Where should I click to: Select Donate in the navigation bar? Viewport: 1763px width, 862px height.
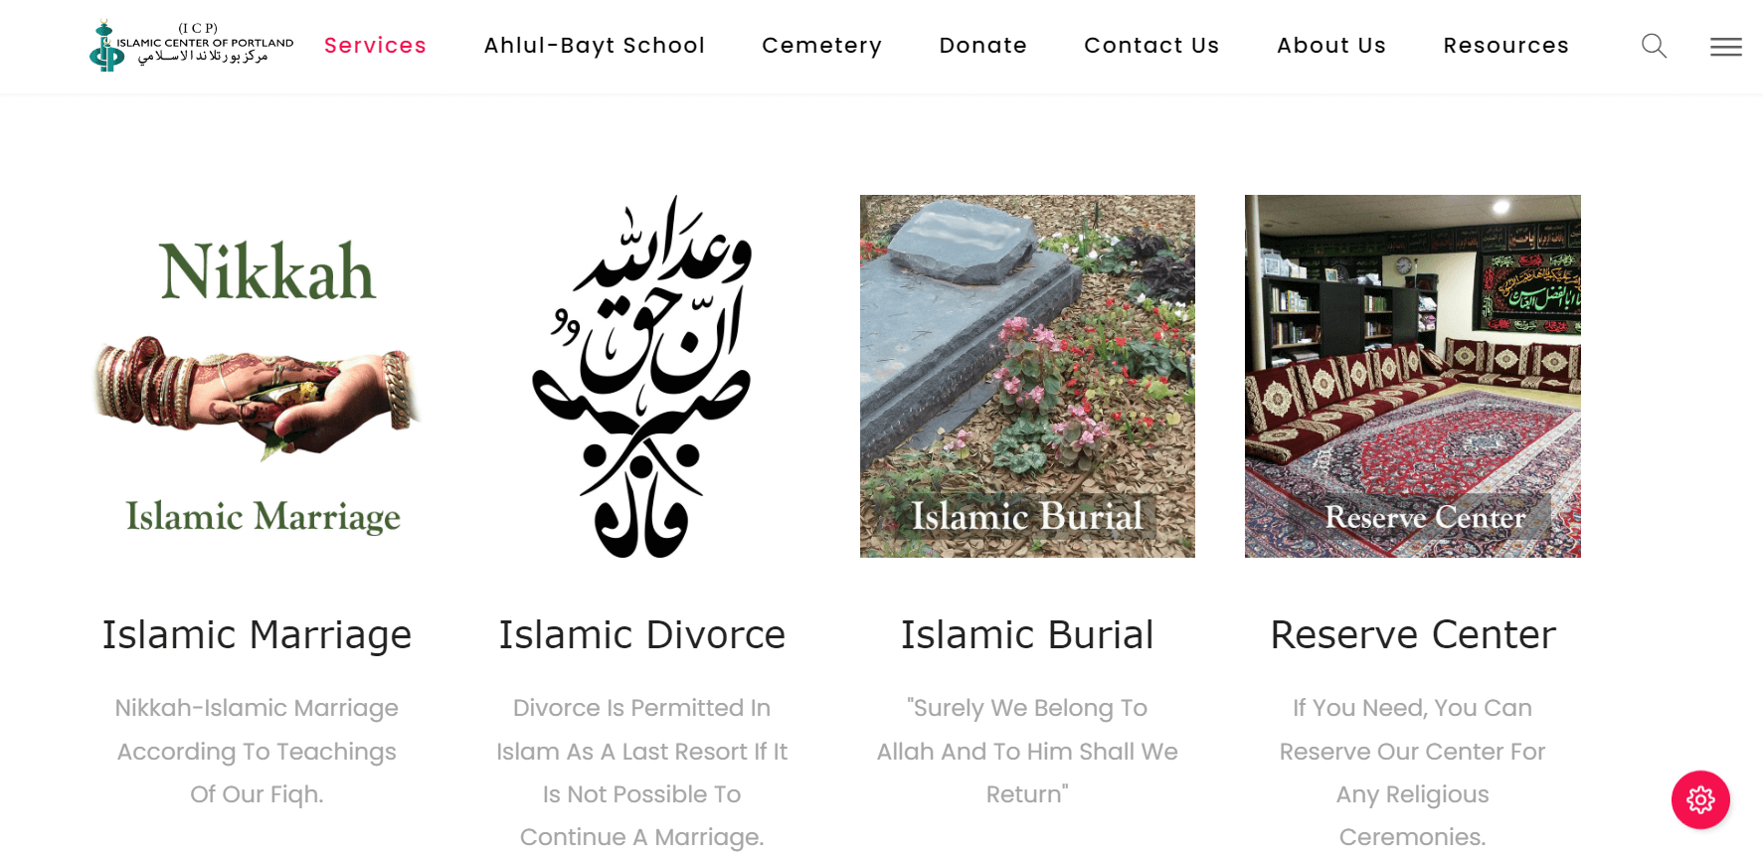point(982,46)
